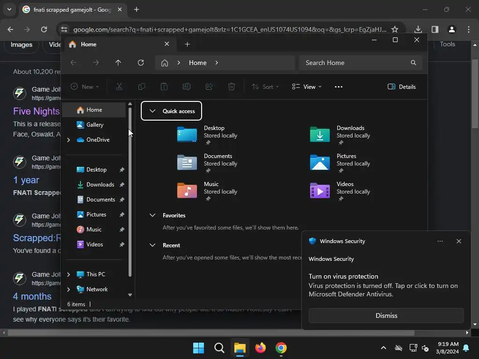The width and height of the screenshot is (479, 359).
Task: Open the Five Nights search result link
Action: tap(36, 111)
